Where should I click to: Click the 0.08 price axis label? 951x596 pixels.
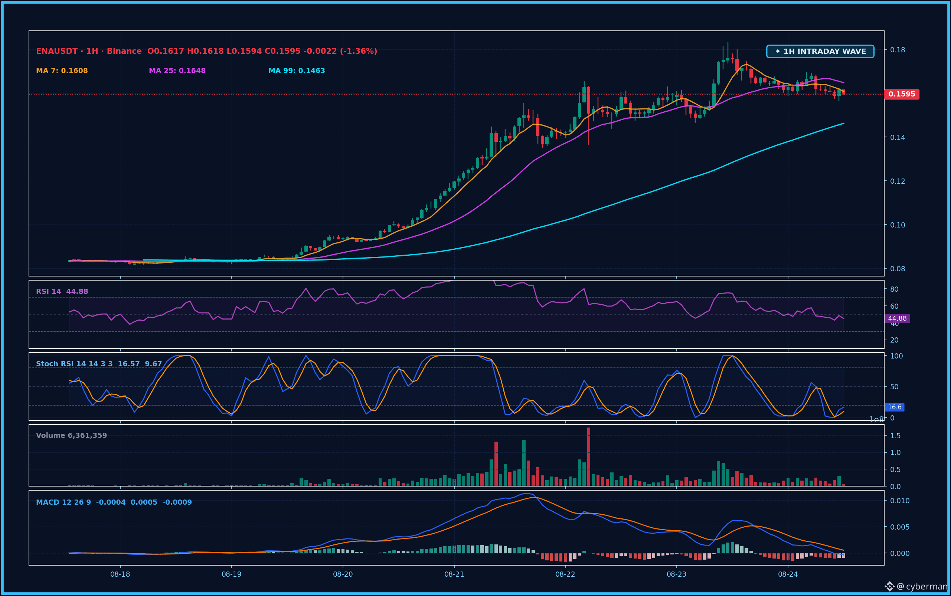[898, 269]
